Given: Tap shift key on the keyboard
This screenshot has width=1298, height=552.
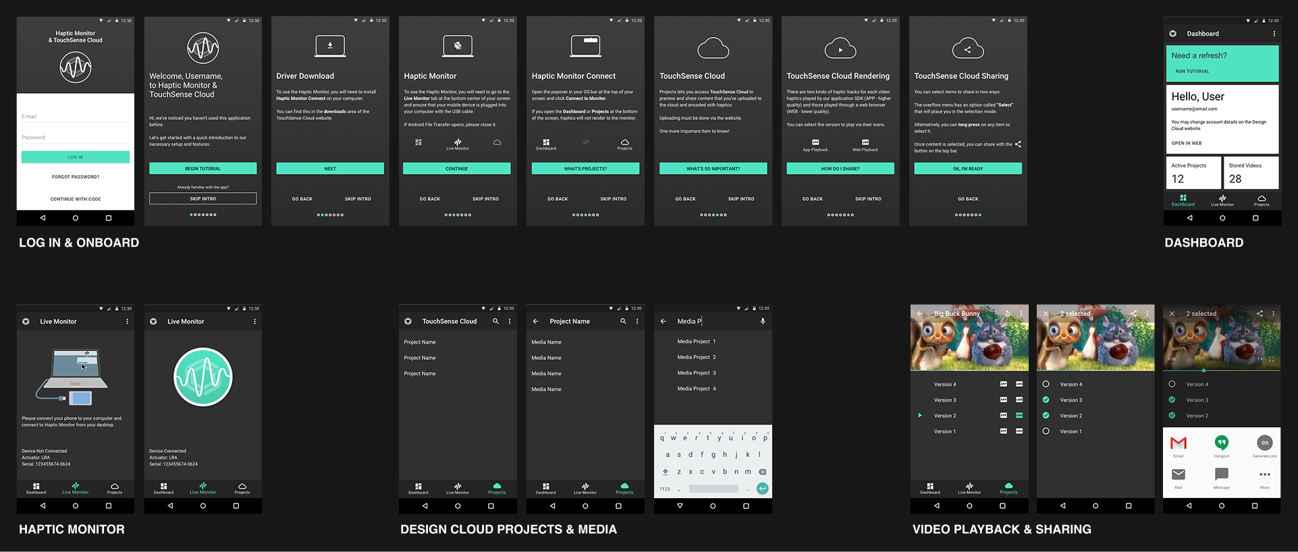Looking at the screenshot, I should coord(665,472).
